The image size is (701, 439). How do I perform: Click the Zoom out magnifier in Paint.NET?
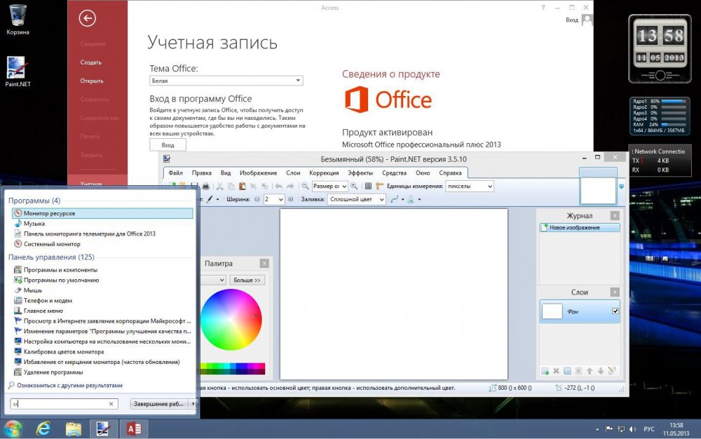tap(305, 186)
